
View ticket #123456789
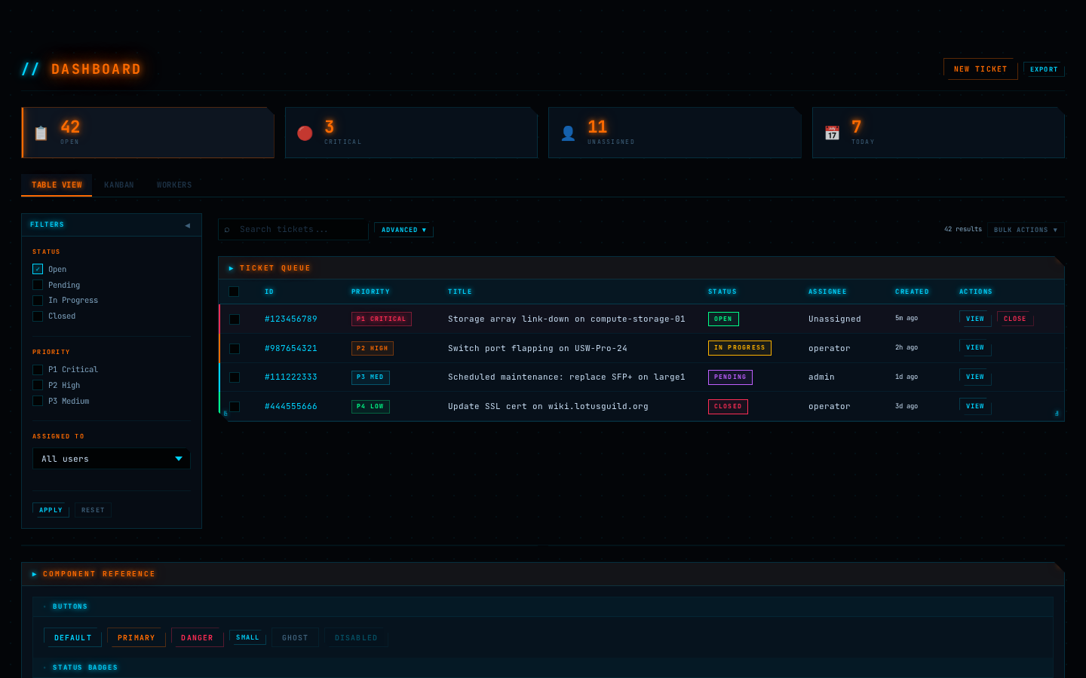(975, 319)
